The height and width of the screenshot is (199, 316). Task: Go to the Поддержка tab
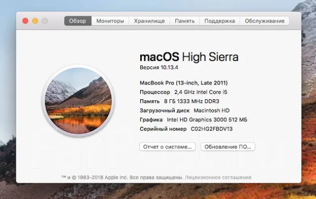point(219,21)
